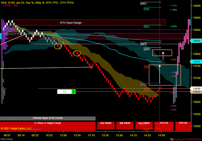The width and height of the screenshot is (202, 141).
Task: Select the -1,37% = -190 day change label
Action: 10,5
